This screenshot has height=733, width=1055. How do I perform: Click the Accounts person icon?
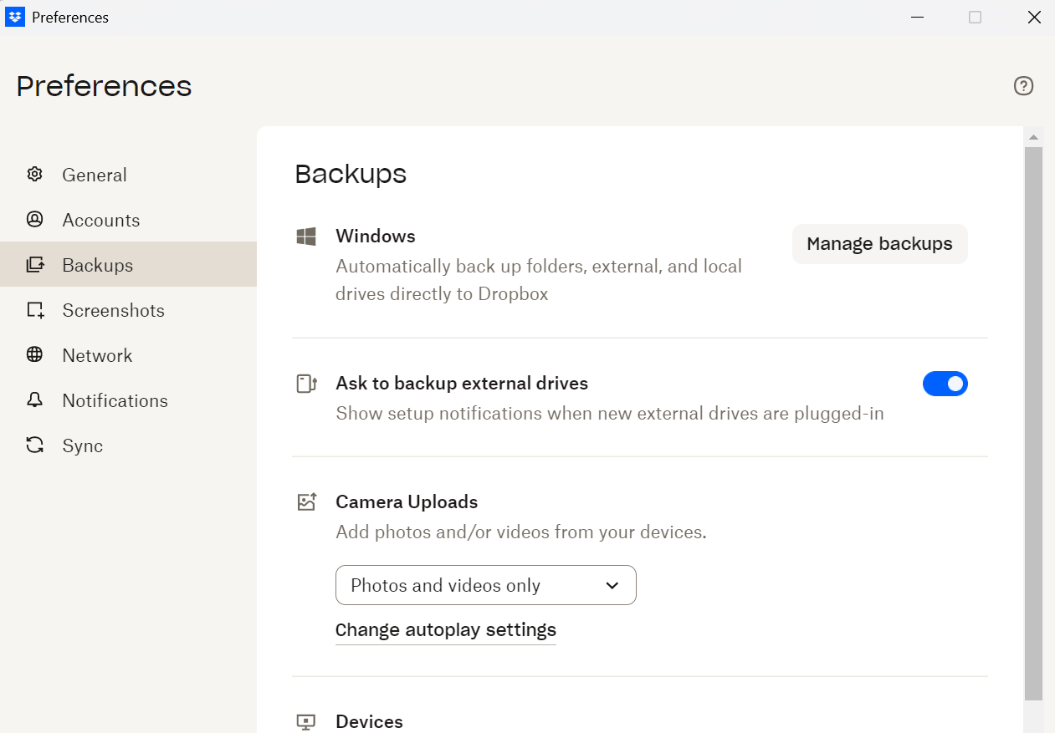click(x=34, y=220)
